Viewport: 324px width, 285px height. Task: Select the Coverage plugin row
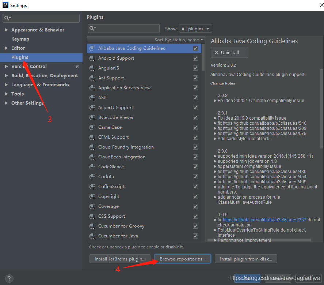tap(144, 206)
